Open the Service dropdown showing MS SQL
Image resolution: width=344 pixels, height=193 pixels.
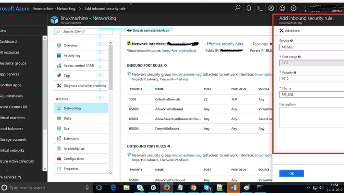point(311,47)
